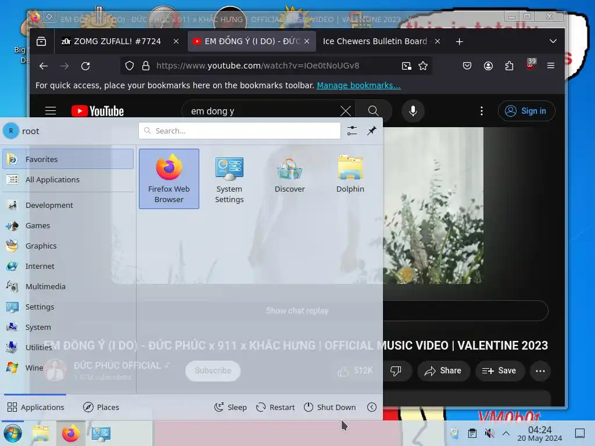Click the muted volume tray icon
Screen dimensions: 595x446
click(x=489, y=433)
